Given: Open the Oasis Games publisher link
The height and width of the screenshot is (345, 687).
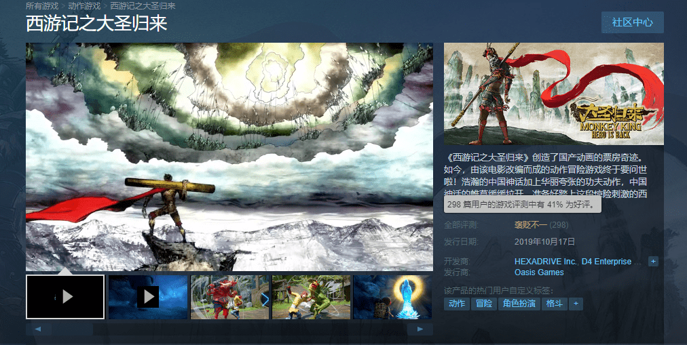Looking at the screenshot, I should click(539, 272).
